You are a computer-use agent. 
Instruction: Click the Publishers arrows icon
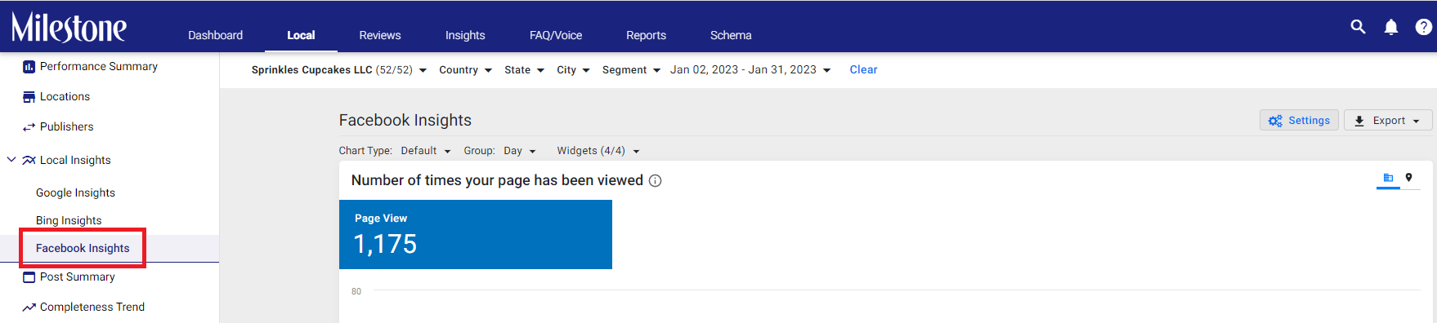[x=29, y=127]
